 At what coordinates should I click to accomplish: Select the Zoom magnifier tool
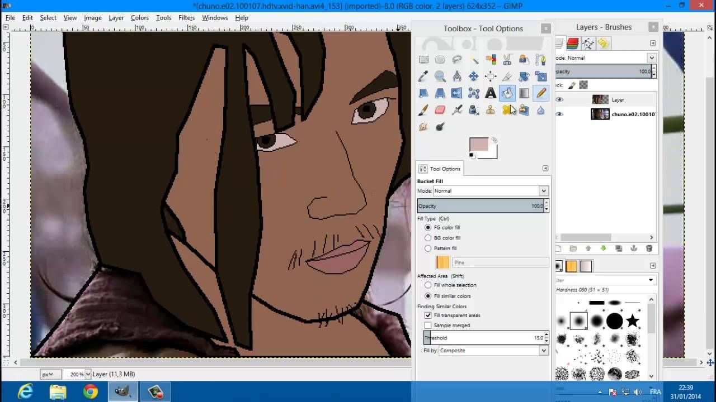(x=440, y=76)
